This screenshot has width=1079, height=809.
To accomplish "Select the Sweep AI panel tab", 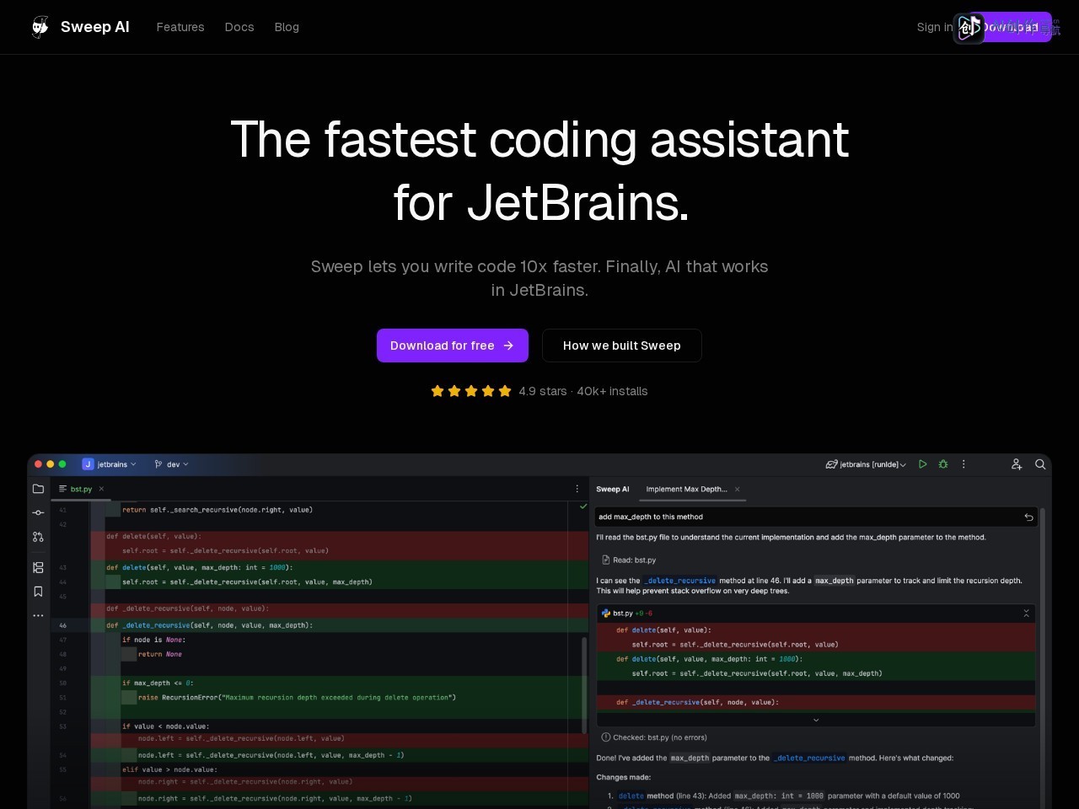I will (613, 489).
